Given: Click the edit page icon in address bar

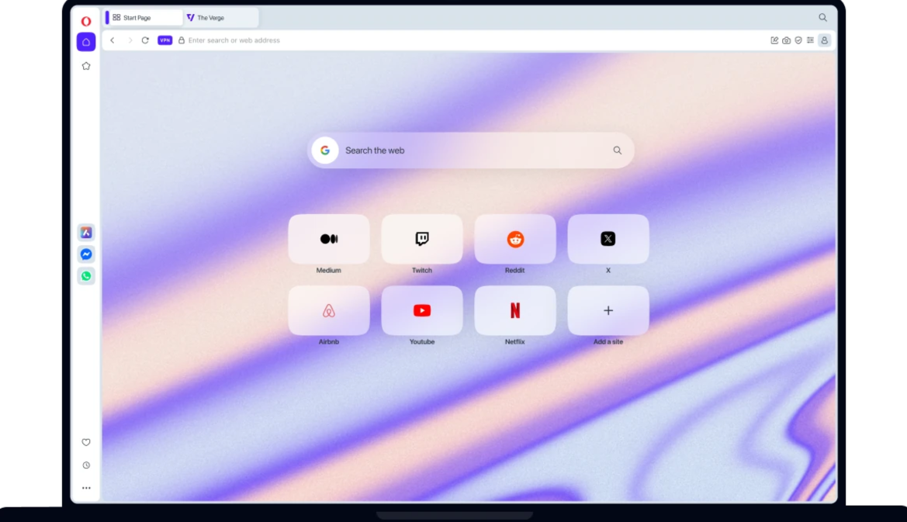Looking at the screenshot, I should pyautogui.click(x=774, y=40).
